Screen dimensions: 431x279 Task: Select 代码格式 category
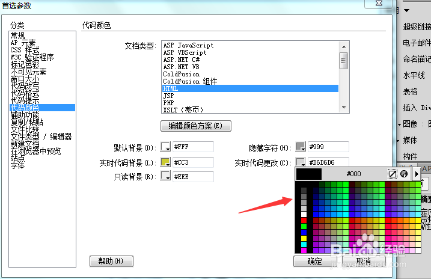point(42,93)
